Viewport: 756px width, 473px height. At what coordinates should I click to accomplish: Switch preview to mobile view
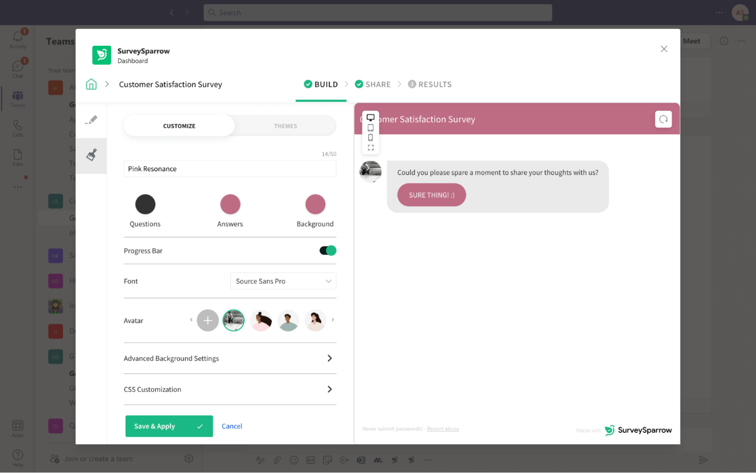370,138
